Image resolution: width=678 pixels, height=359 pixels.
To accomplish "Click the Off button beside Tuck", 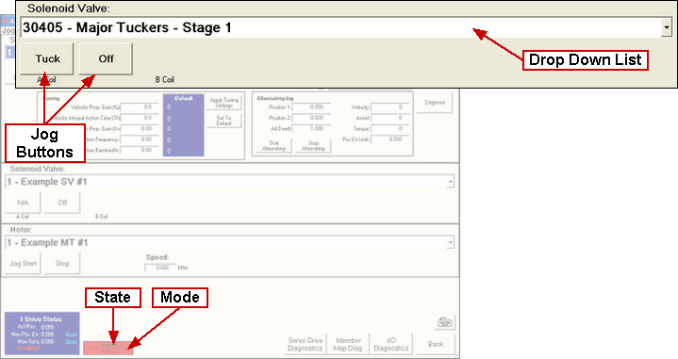I will [106, 58].
